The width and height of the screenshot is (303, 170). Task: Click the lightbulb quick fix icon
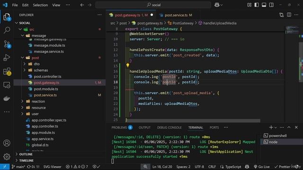[x=127, y=65]
